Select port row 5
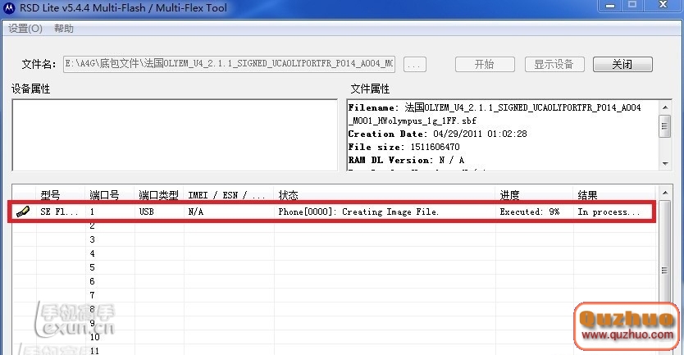Screen dimensions: 684x355 92,267
